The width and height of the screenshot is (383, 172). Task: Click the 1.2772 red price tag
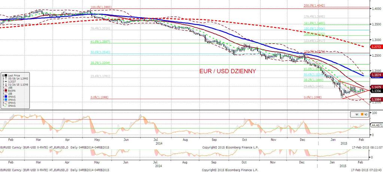point(376,47)
